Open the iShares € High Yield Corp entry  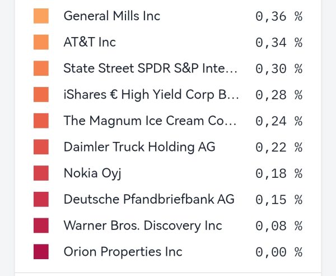[151, 94]
